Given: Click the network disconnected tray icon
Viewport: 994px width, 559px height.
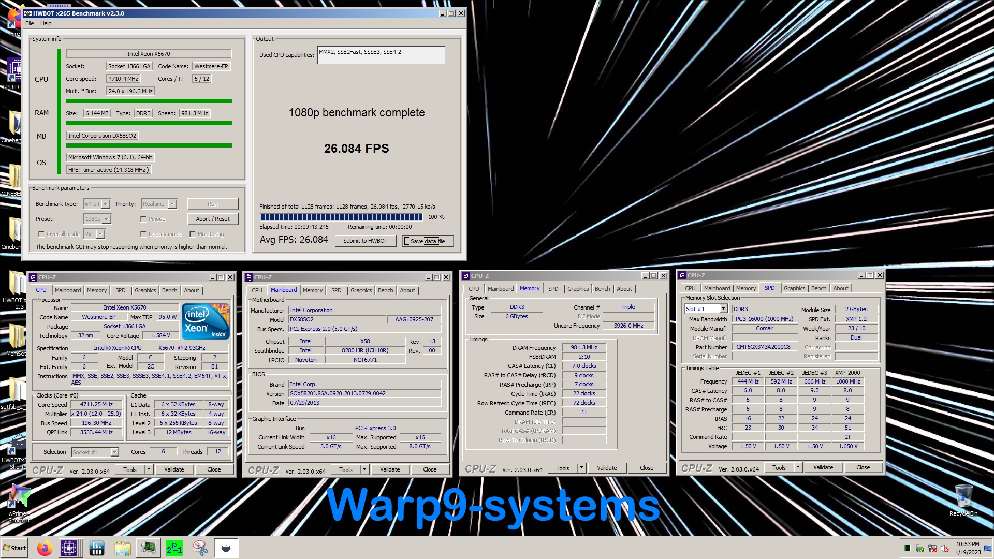Looking at the screenshot, I should pyautogui.click(x=932, y=548).
